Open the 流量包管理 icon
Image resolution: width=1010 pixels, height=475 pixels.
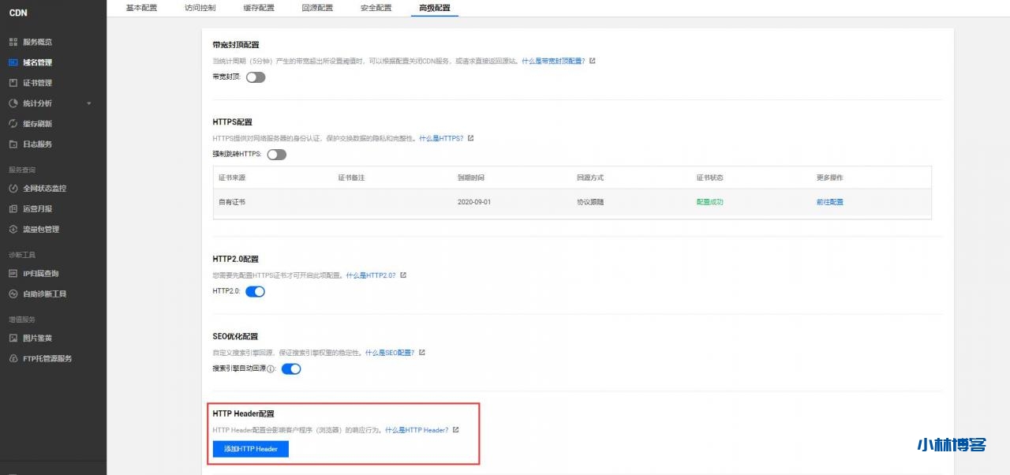[x=13, y=230]
